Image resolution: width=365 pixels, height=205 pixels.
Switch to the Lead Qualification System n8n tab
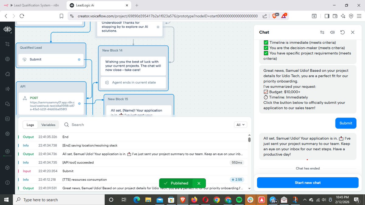pyautogui.click(x=33, y=5)
